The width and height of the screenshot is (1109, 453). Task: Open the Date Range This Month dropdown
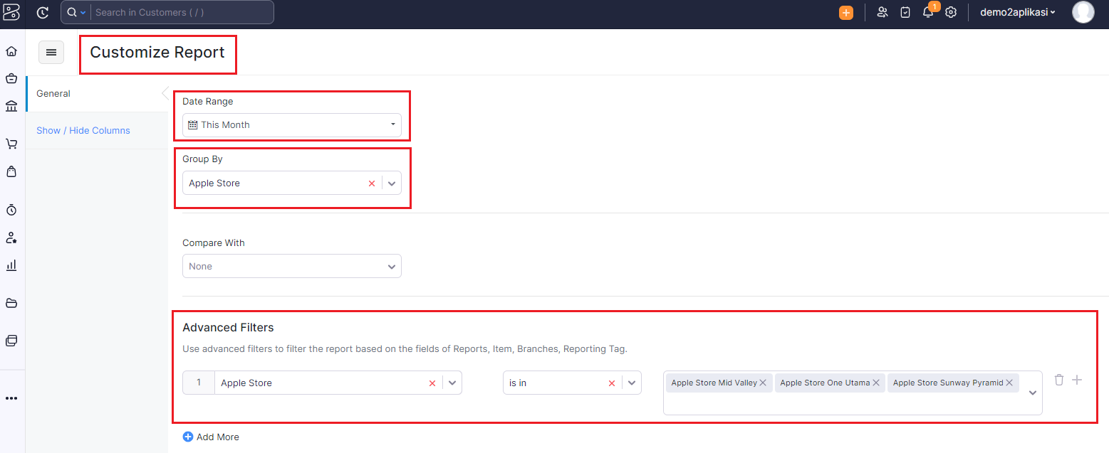pos(292,125)
